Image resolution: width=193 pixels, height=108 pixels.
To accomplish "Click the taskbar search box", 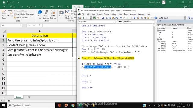I will point(31,105).
